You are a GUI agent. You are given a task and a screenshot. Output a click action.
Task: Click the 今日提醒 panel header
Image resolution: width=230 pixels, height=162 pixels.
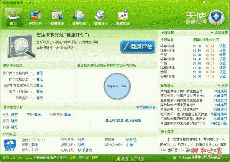tap(167, 33)
